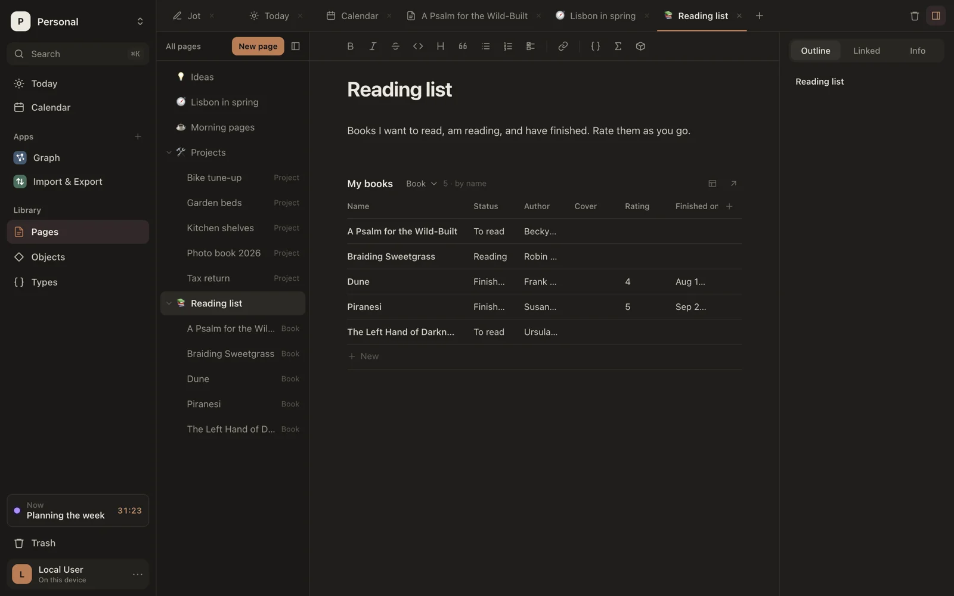Collapse the page list panel
Screen dimensions: 954x596
[295, 46]
